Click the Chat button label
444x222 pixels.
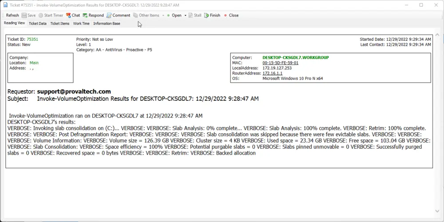[76, 15]
